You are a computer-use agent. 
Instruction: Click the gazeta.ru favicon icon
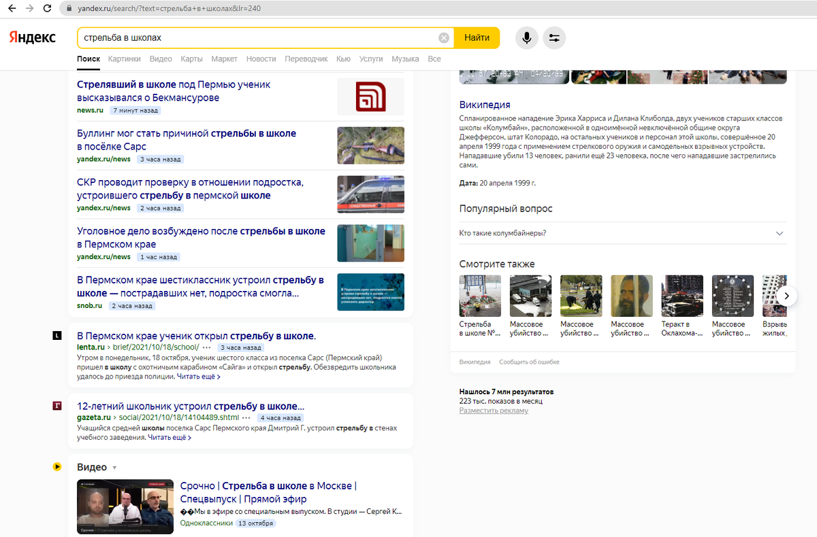(57, 405)
